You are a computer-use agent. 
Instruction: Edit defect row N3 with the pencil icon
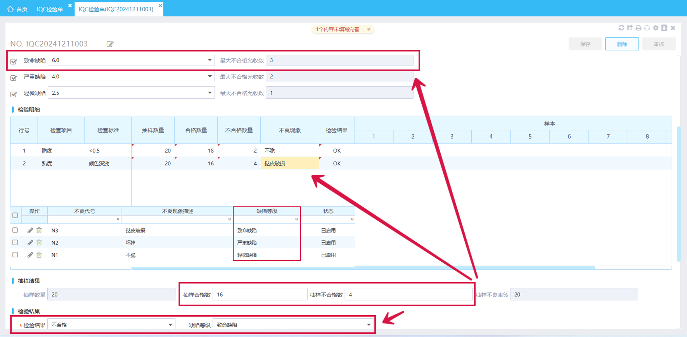pyautogui.click(x=30, y=230)
